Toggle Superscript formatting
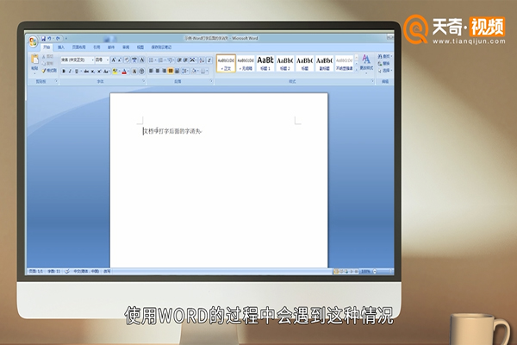517x345 pixels. pyautogui.click(x=99, y=72)
